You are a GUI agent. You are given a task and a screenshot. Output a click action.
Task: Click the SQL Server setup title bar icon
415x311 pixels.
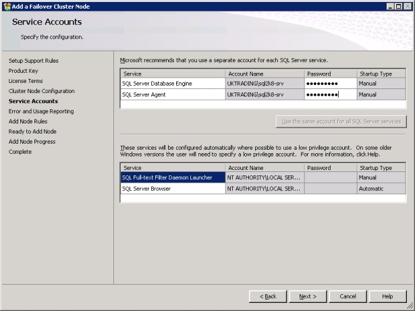click(x=7, y=6)
